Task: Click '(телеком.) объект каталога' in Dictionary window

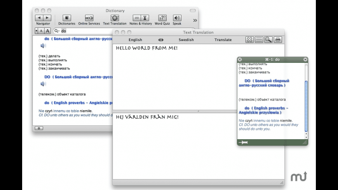Action: pyautogui.click(x=62, y=94)
